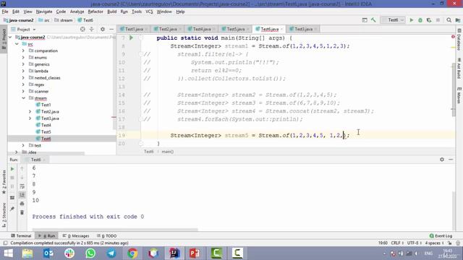Expand the test folder node
This screenshot has height=260, width=463.
23,146
